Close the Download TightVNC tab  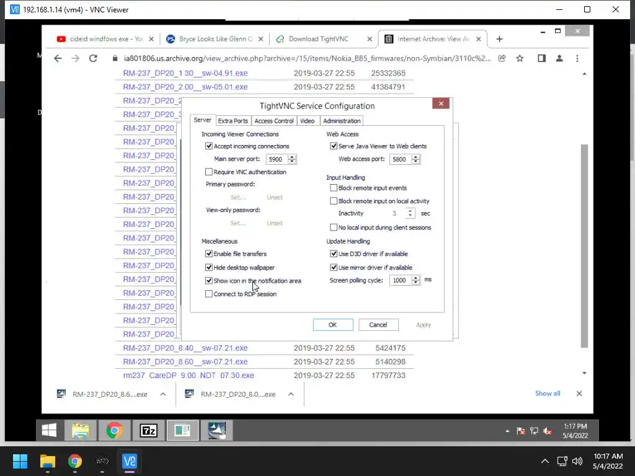(x=370, y=39)
